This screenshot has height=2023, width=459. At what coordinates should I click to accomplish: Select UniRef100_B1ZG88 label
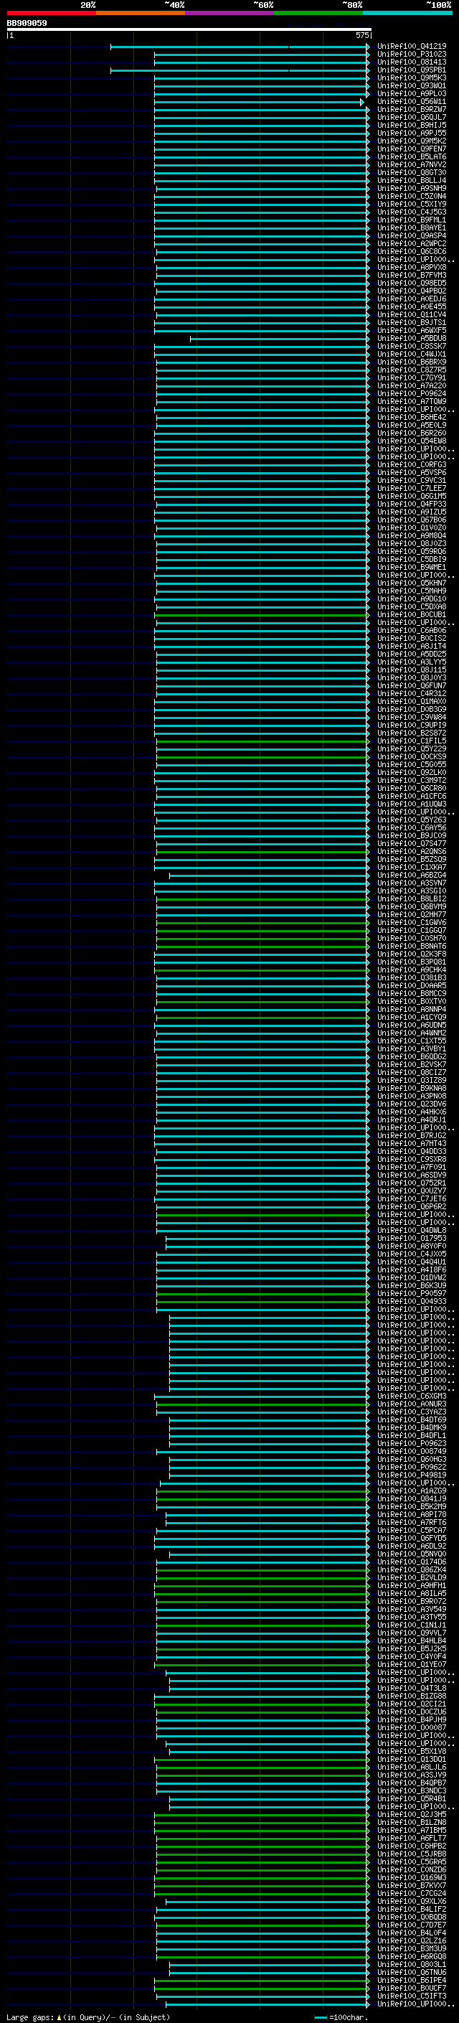412,1696
